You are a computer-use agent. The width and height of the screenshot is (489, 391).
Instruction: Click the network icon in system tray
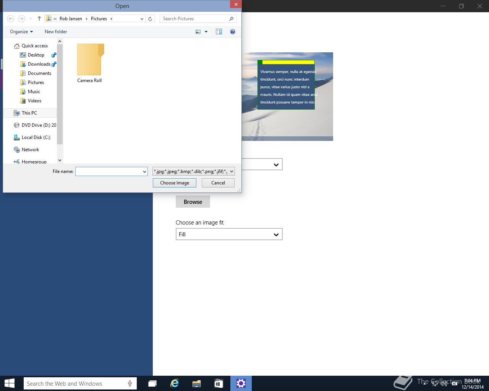tap(435, 384)
